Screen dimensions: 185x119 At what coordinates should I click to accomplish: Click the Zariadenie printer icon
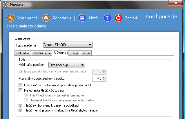[x=46, y=18]
